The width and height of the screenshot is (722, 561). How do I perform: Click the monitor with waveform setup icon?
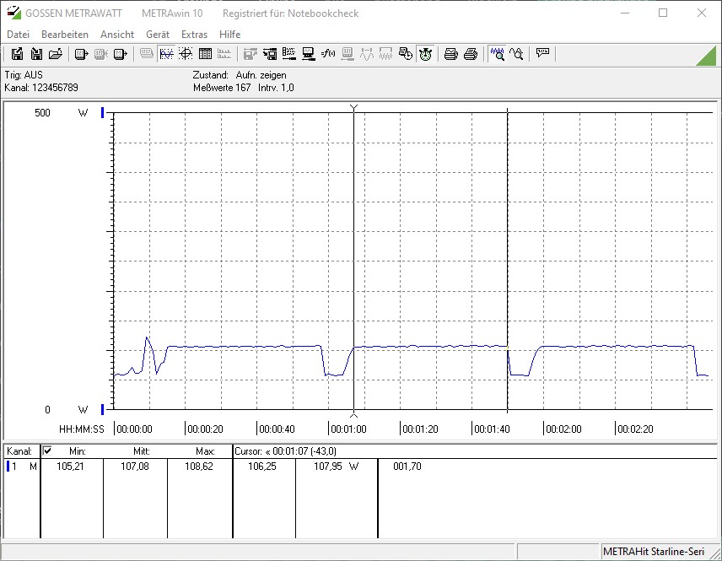click(309, 54)
